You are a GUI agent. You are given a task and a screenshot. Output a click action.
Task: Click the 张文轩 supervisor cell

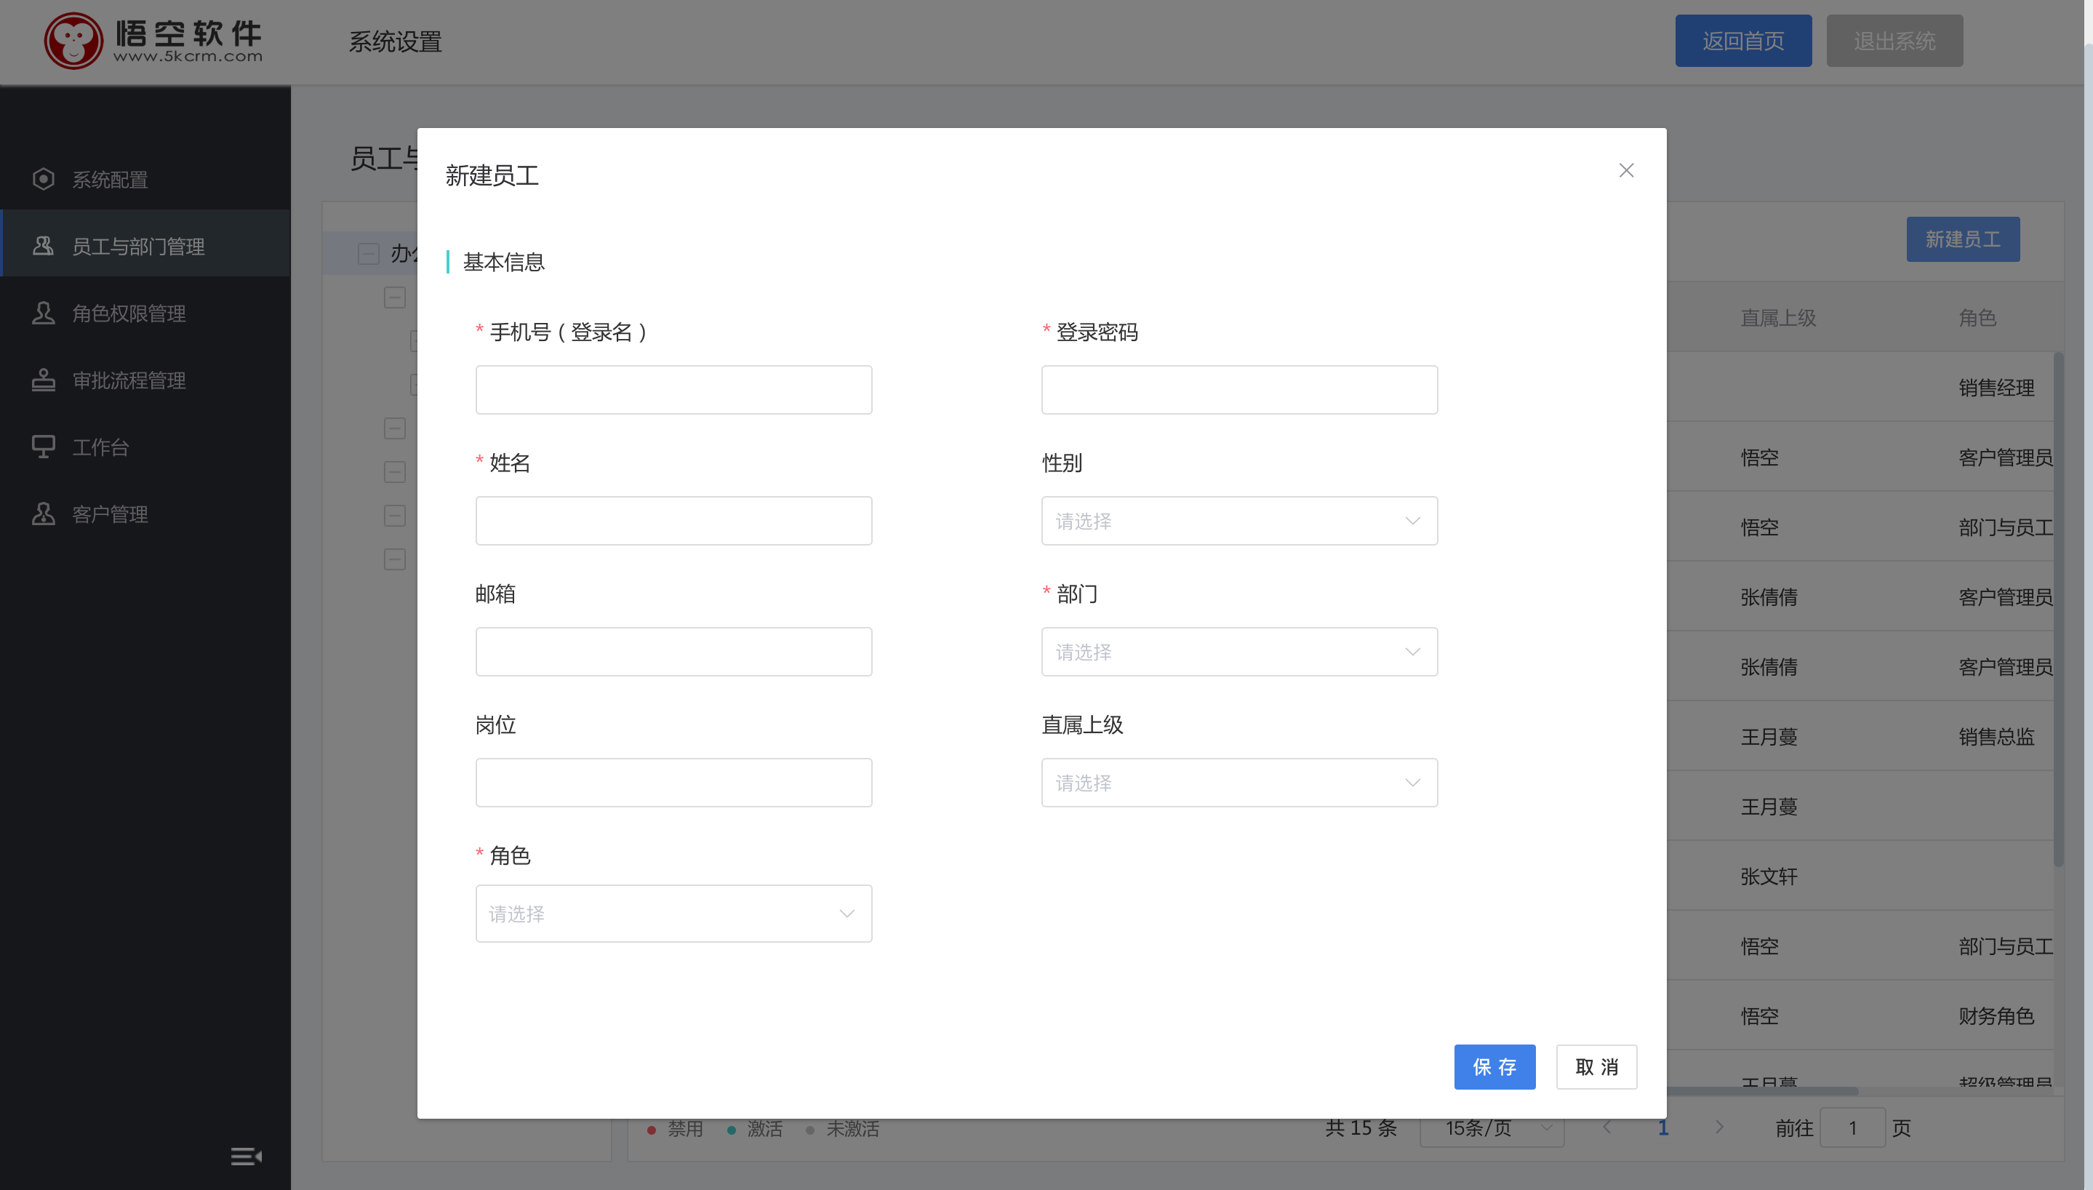[x=1769, y=876]
